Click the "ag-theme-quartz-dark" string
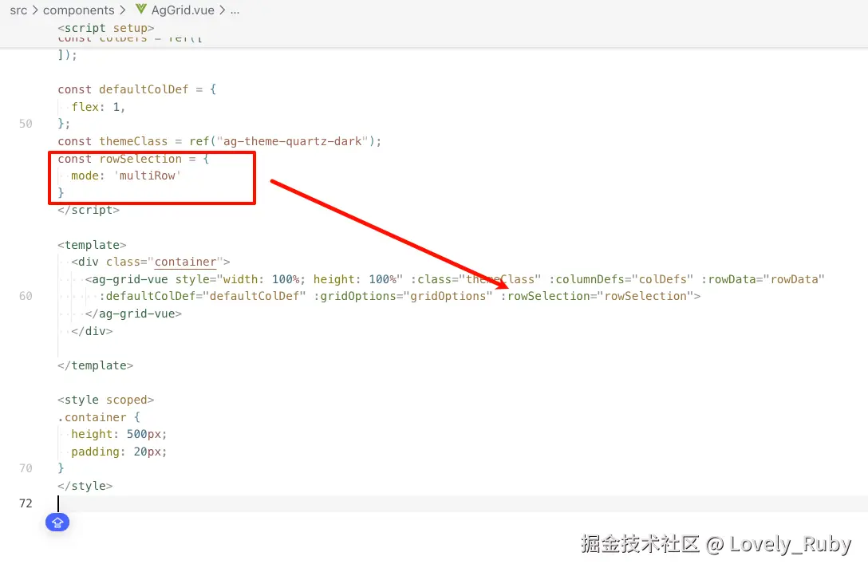The height and width of the screenshot is (572, 868). coord(292,141)
